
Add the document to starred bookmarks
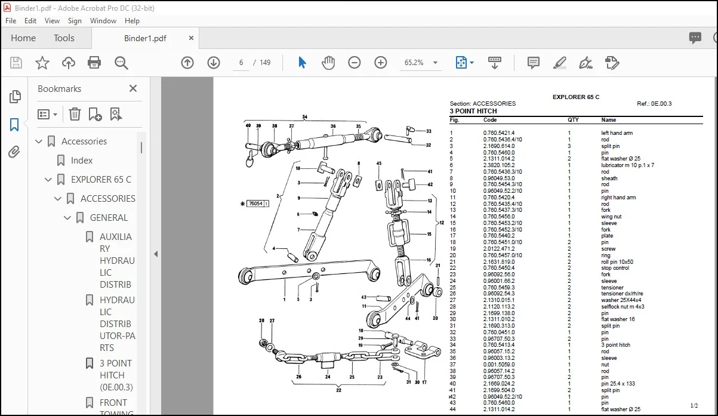click(42, 63)
